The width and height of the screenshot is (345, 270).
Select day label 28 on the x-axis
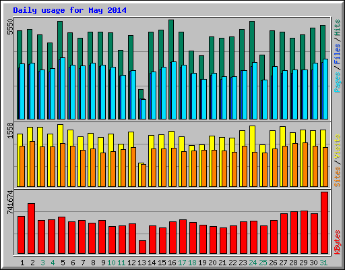293,263
